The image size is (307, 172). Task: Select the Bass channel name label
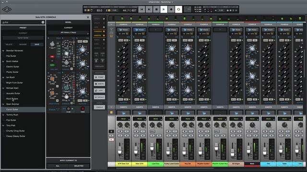pyautogui.click(x=252, y=164)
